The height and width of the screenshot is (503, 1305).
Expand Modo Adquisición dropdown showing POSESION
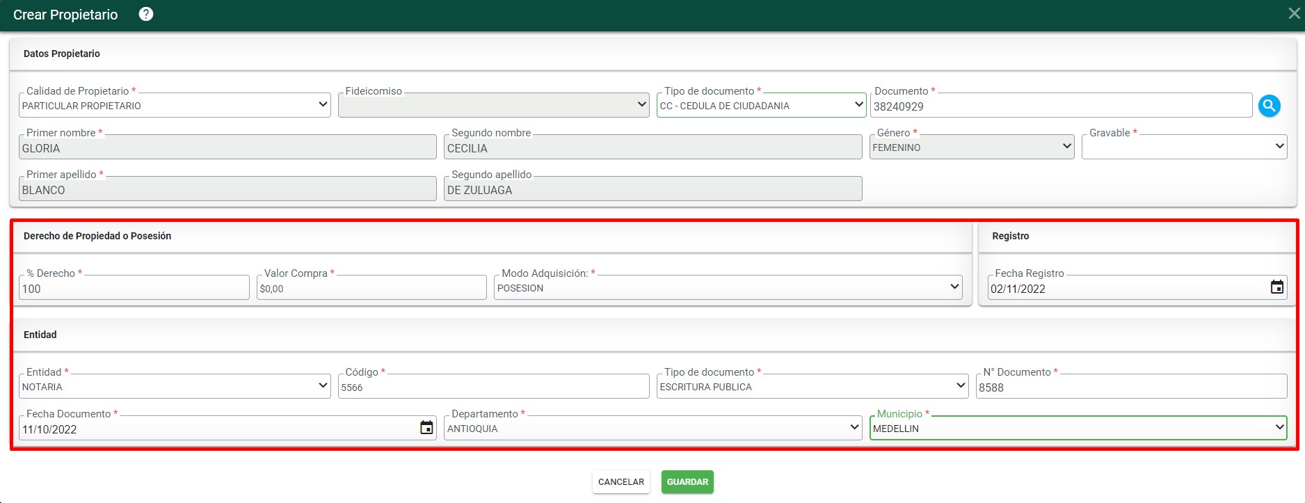(x=728, y=287)
